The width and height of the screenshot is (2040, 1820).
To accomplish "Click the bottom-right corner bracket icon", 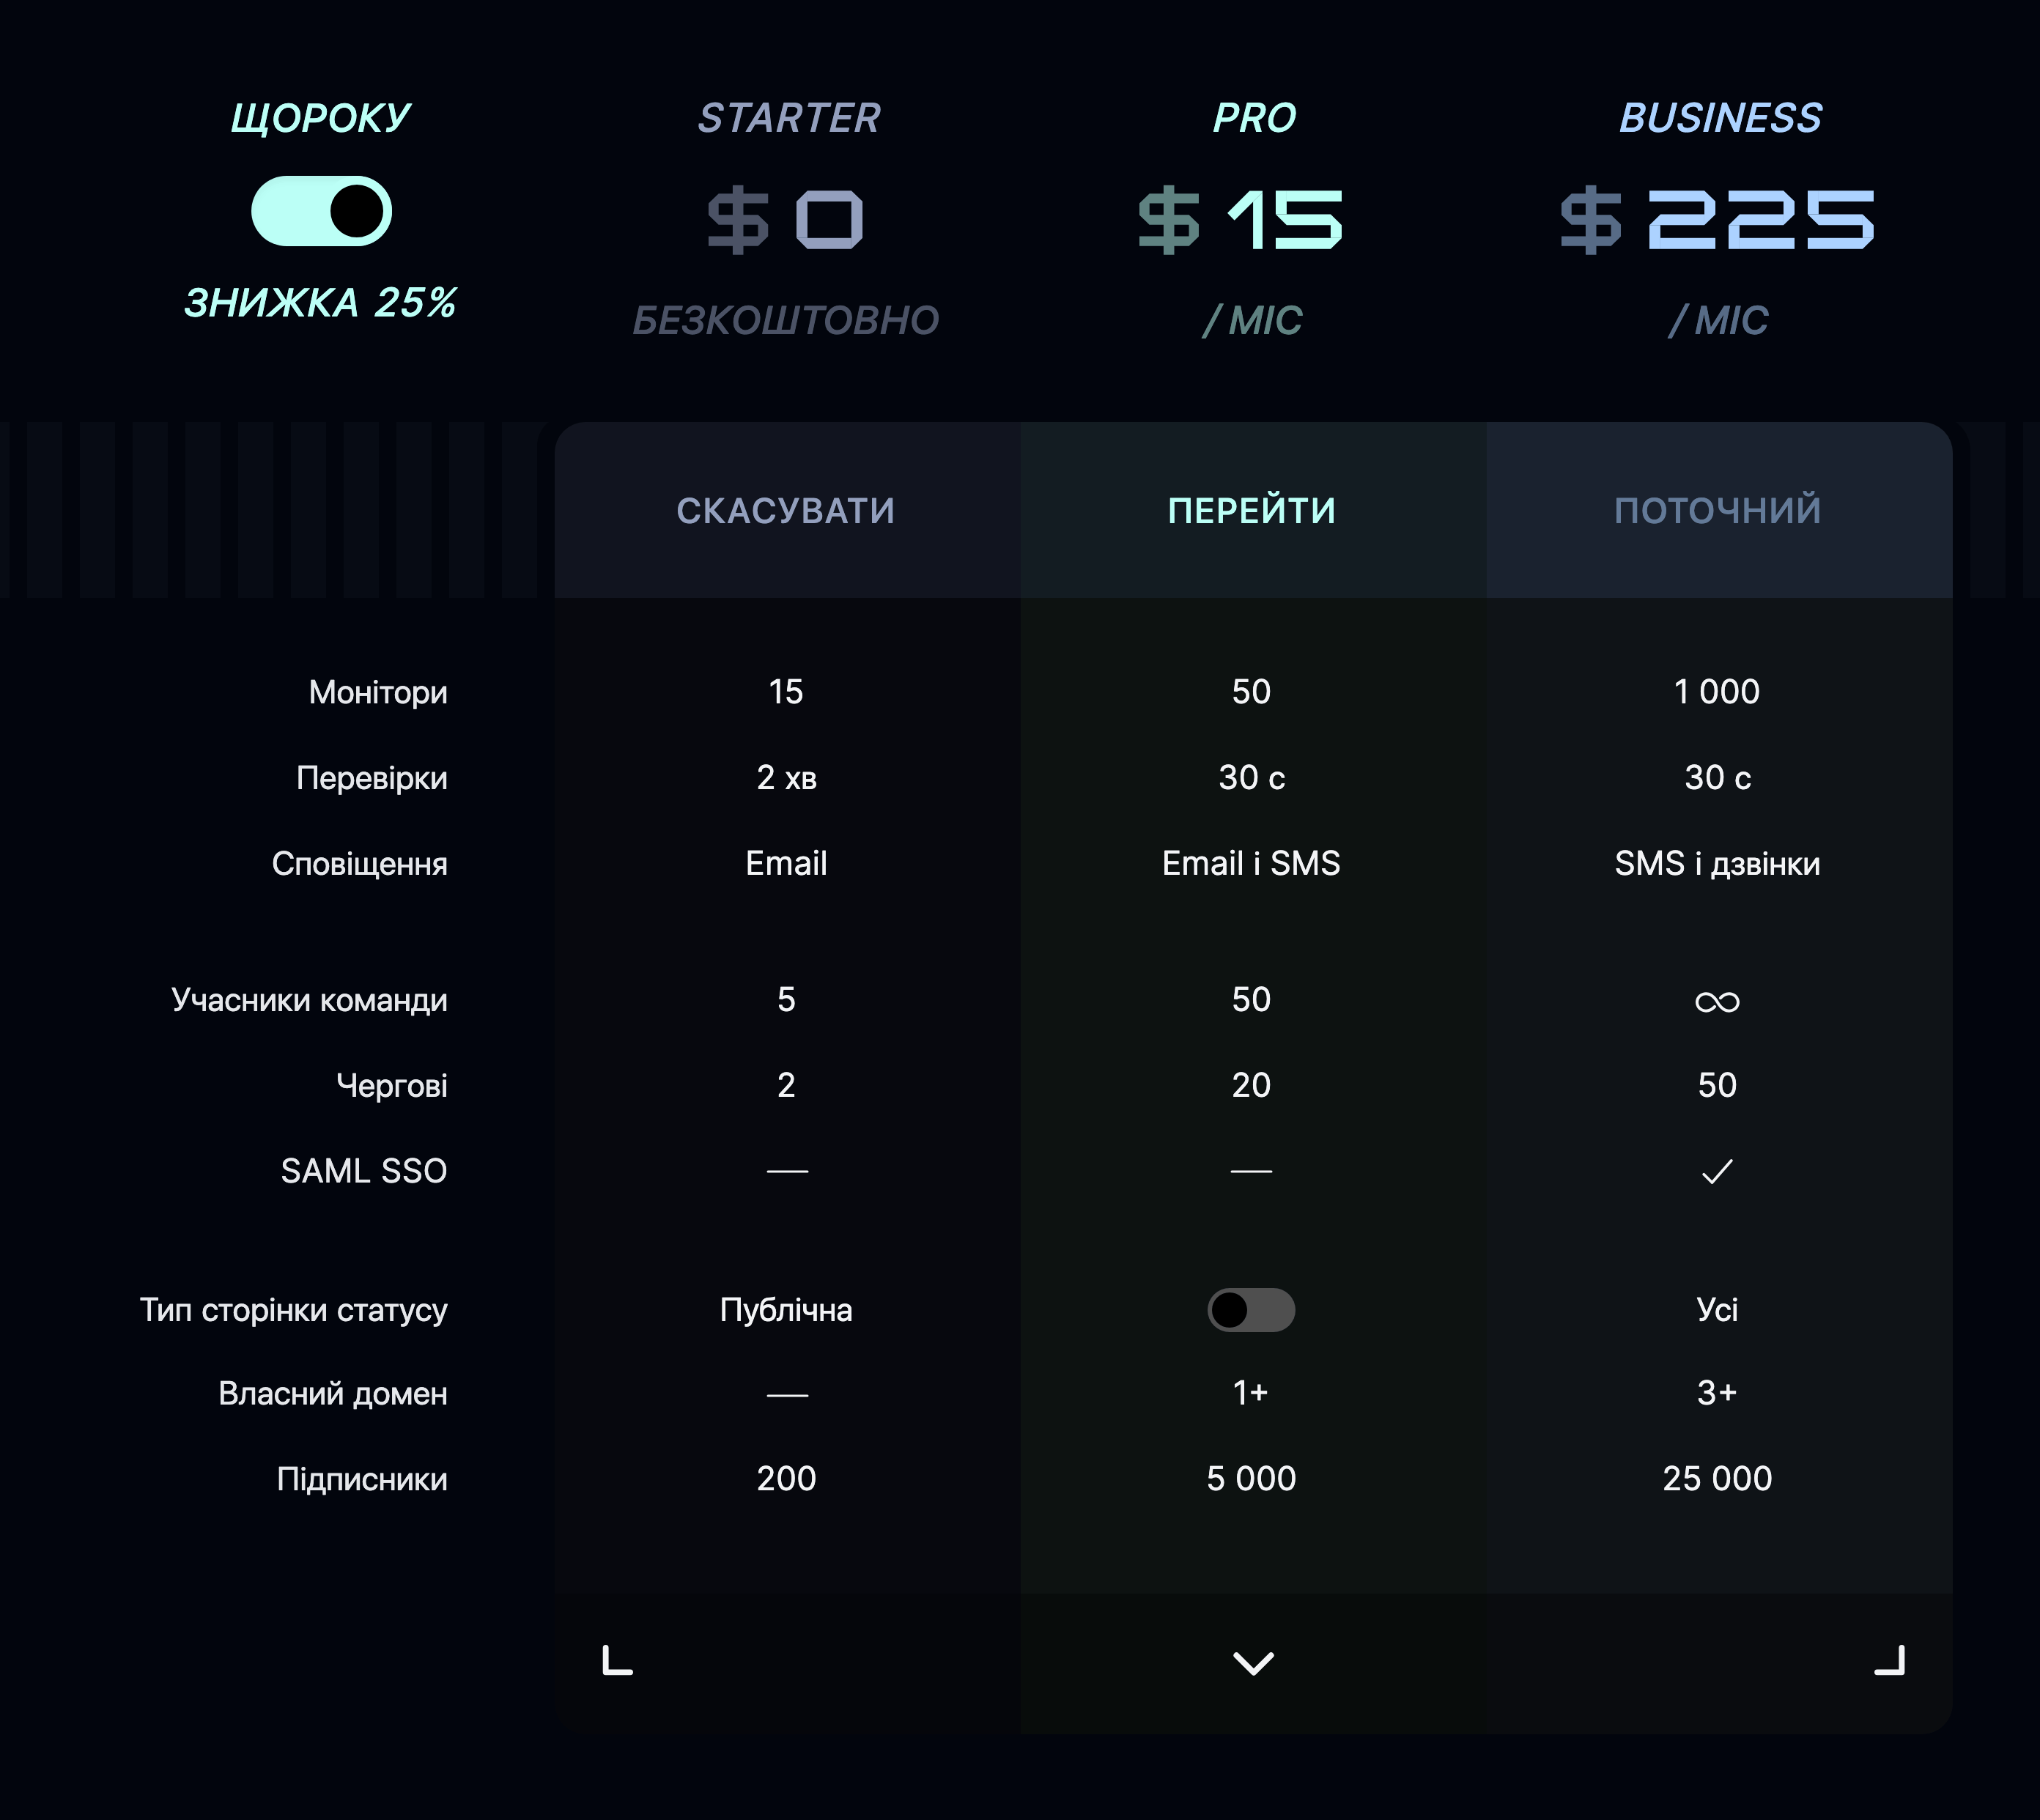I will (1890, 1660).
